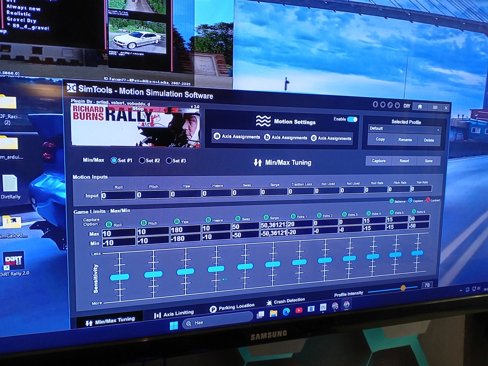Screen dimensions: 488x366
Task: Toggle the capture option icon for Extra 2
Action: pyautogui.click(x=319, y=215)
